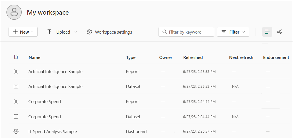The image size is (293, 139).
Task: Click 'Report' type in Corporate Spend row
Action: [x=132, y=102]
